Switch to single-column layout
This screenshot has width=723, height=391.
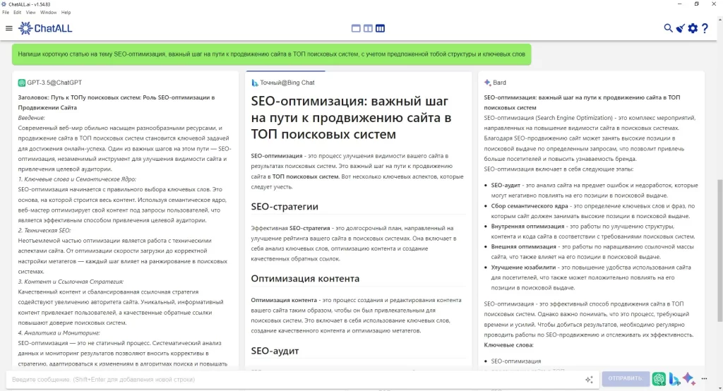point(356,28)
